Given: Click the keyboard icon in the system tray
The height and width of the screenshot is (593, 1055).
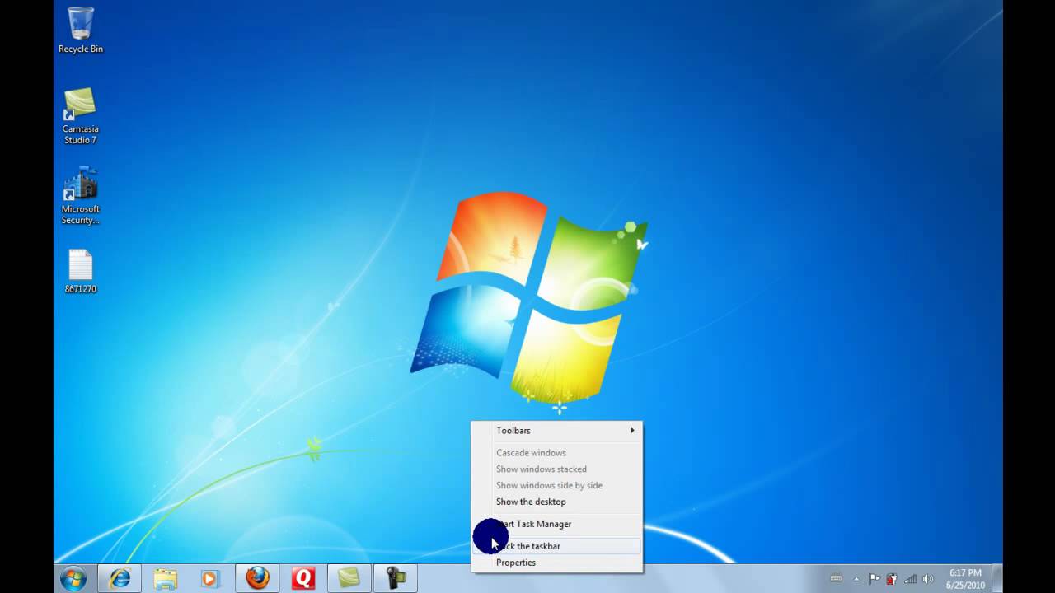Looking at the screenshot, I should pyautogui.click(x=836, y=578).
